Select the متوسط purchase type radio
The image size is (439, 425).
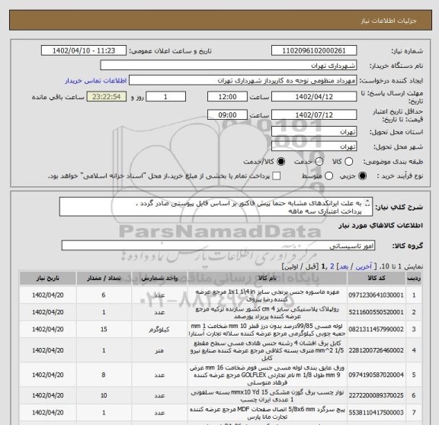[x=328, y=176]
